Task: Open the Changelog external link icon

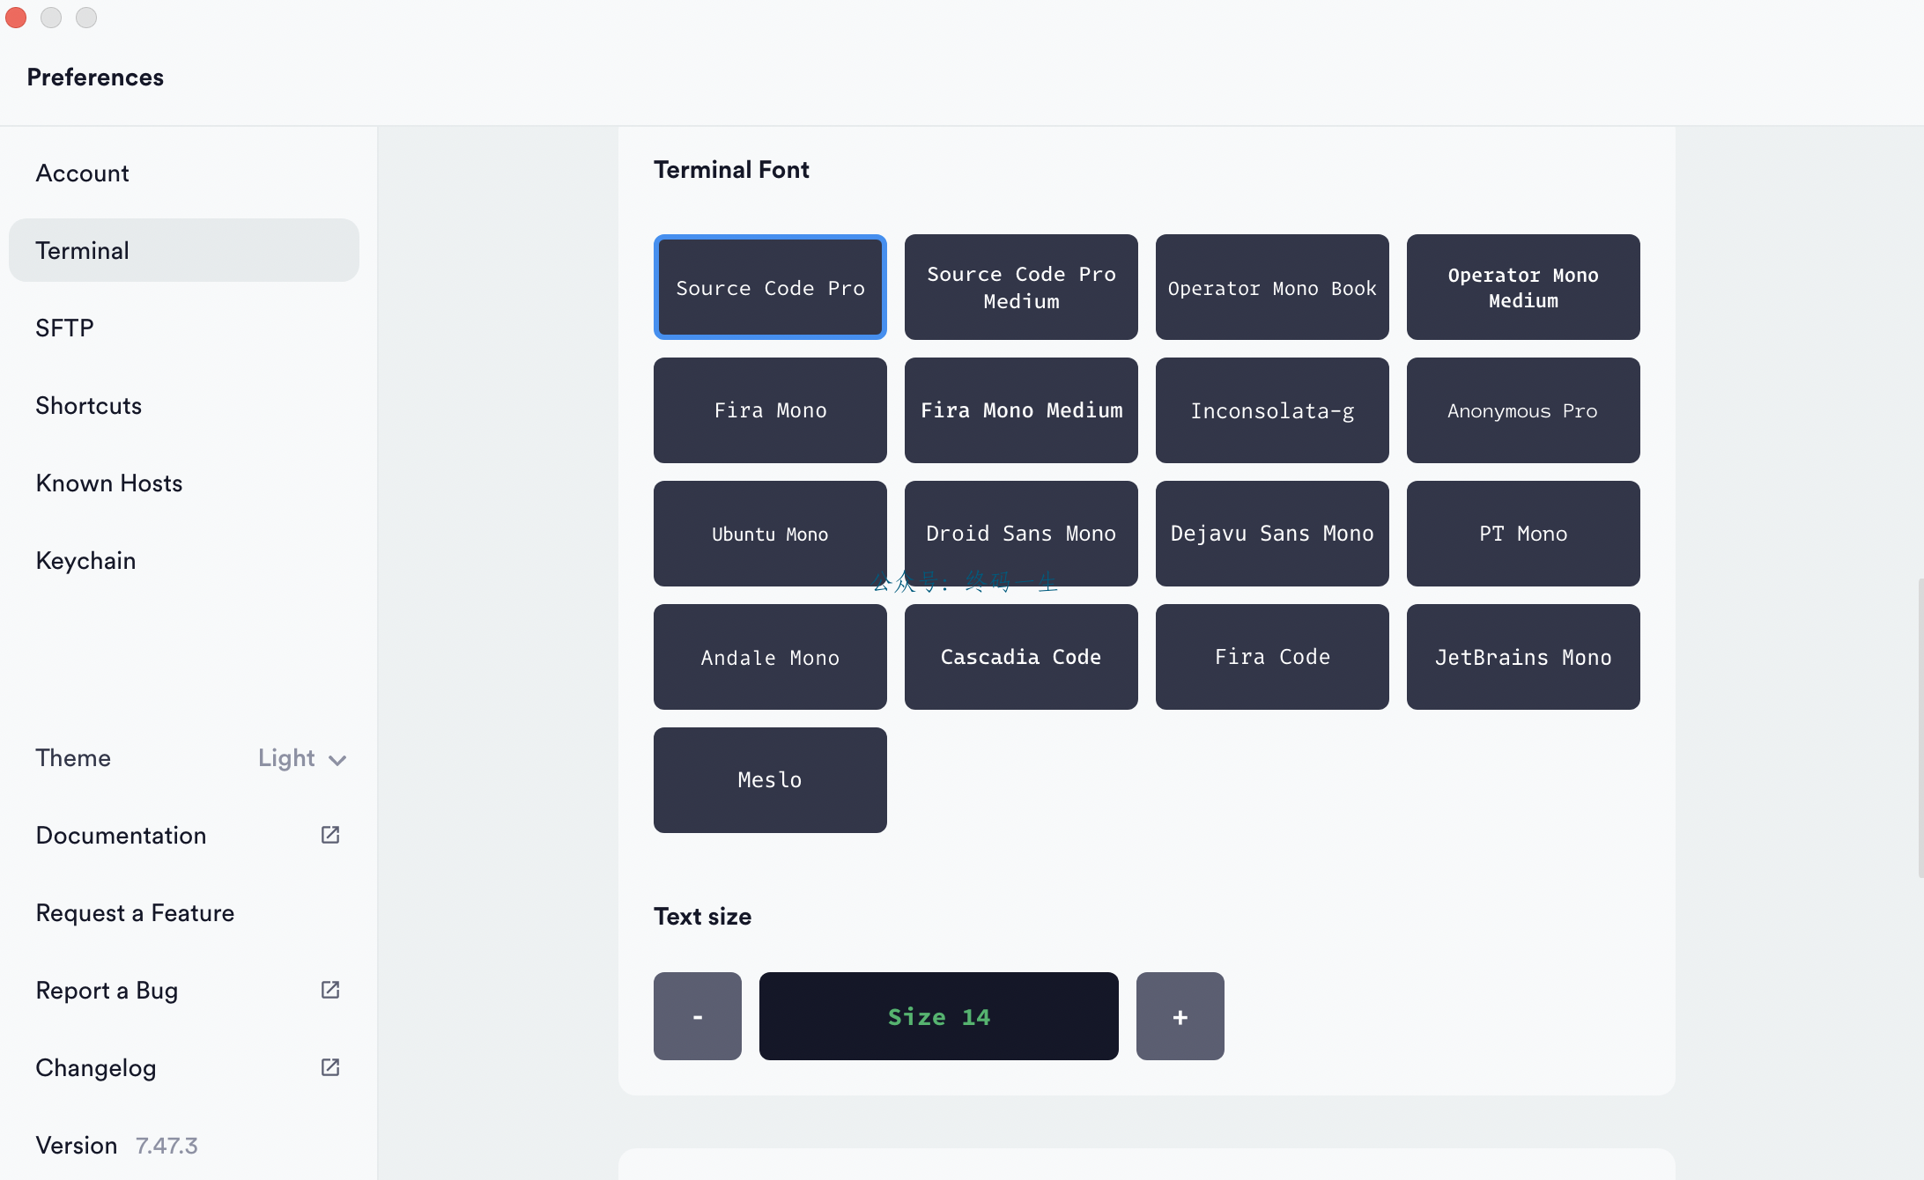Action: pos(330,1067)
